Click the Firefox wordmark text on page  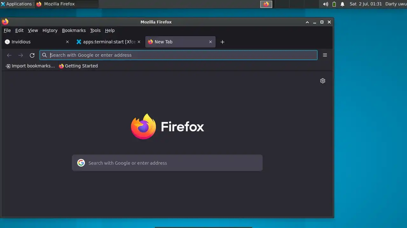pyautogui.click(x=183, y=127)
